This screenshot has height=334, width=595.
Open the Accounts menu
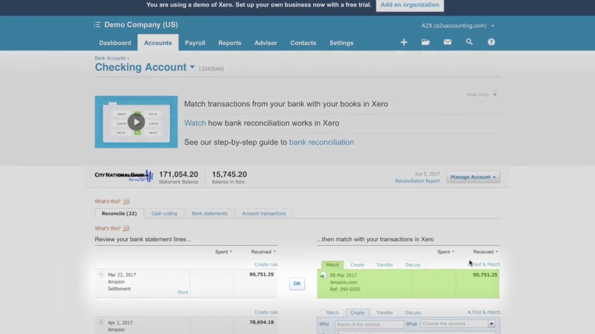(x=158, y=43)
